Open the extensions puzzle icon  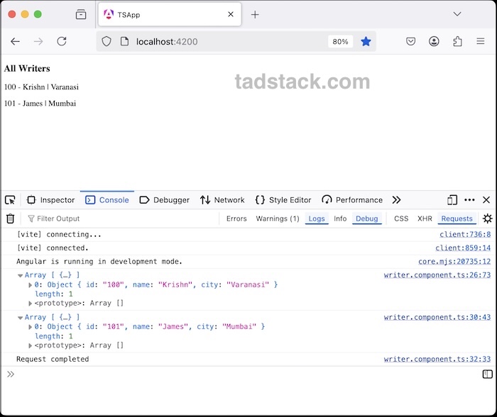[457, 41]
